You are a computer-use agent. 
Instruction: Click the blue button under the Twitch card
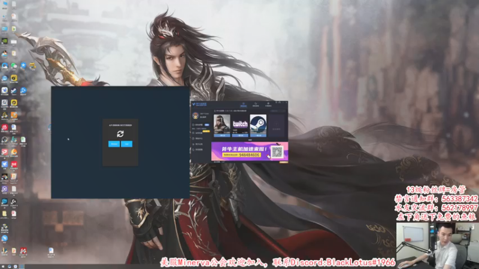(x=241, y=136)
